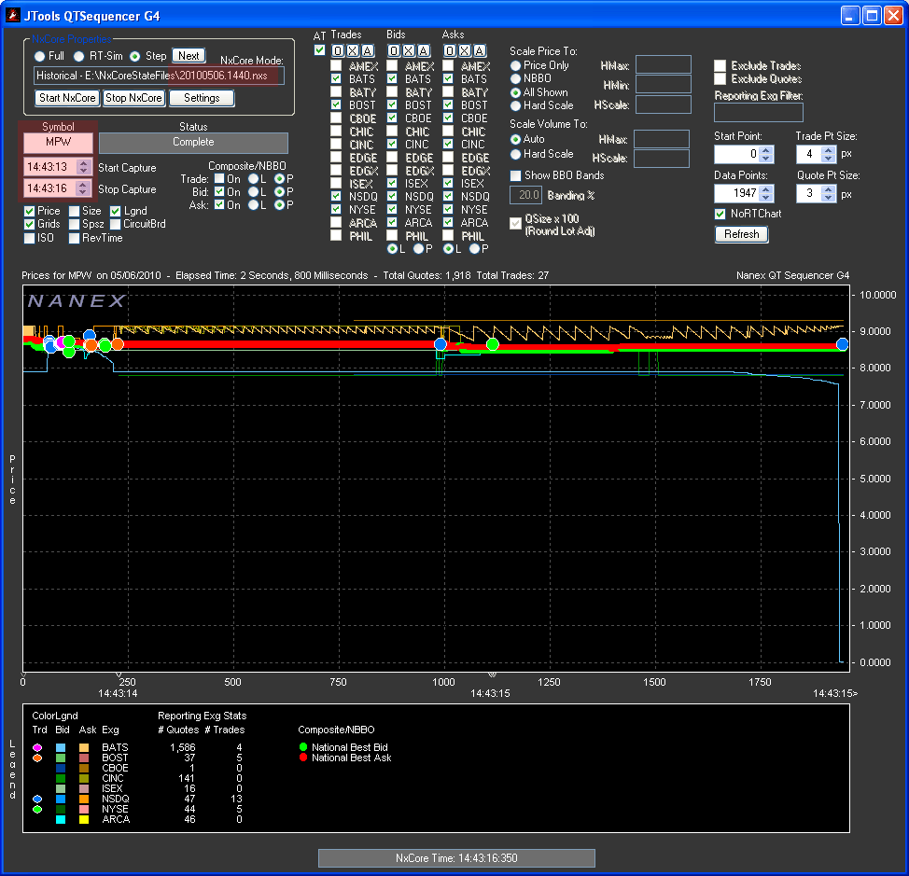
Task: Enable the ISO checkbox
Action: pos(30,238)
